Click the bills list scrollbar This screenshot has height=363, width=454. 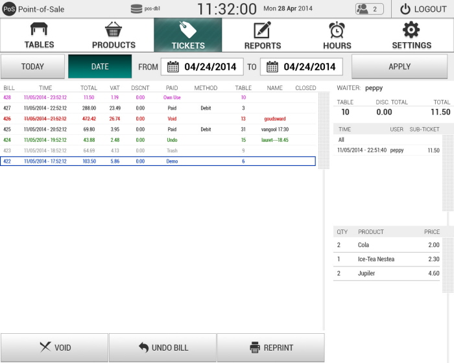[324, 130]
